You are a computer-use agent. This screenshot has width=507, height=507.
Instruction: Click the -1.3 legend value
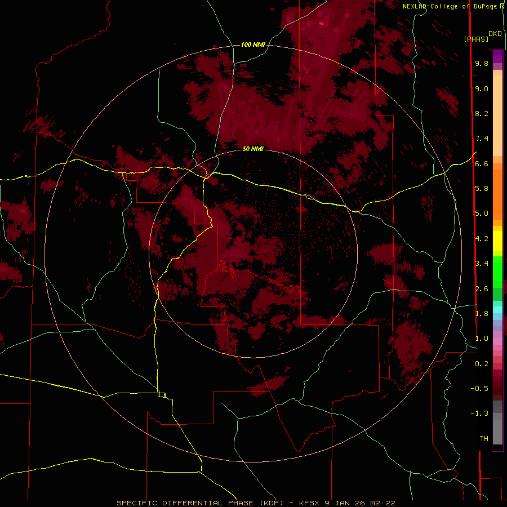[479, 413]
